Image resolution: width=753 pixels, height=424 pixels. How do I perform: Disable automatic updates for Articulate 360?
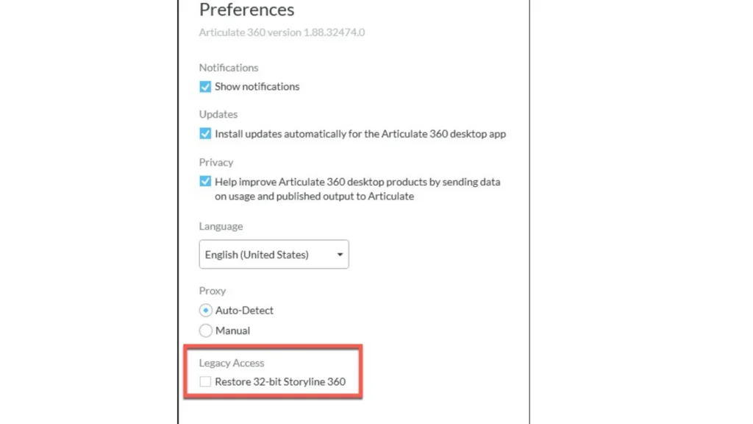pos(205,133)
